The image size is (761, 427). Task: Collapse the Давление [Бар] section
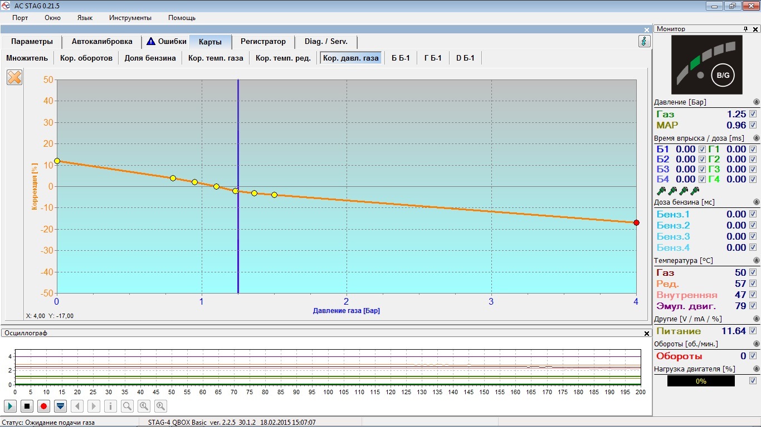756,102
